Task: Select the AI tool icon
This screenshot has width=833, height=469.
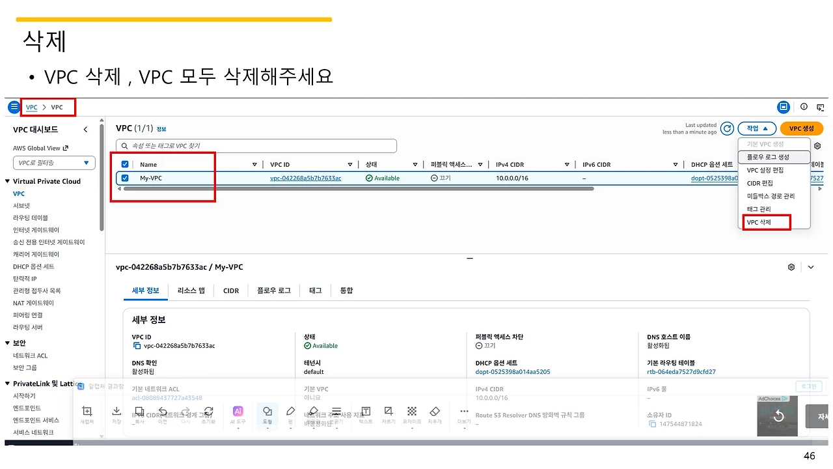Action: (238, 411)
